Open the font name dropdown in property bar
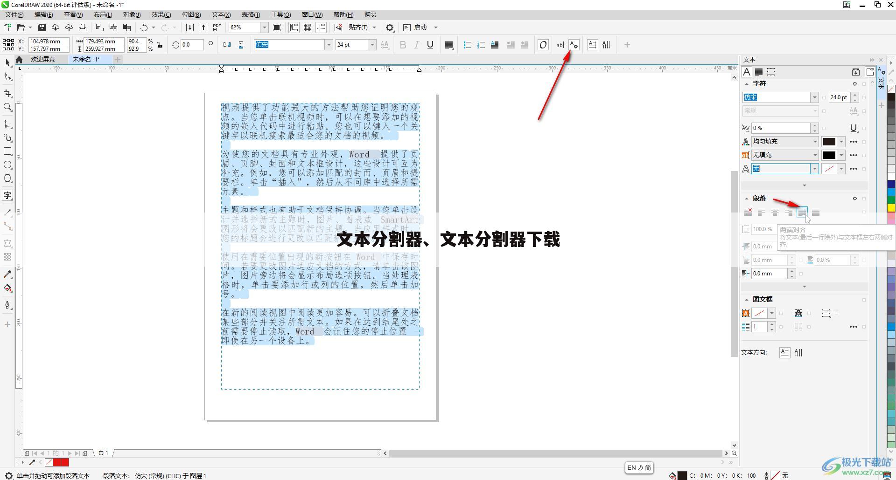 click(329, 45)
